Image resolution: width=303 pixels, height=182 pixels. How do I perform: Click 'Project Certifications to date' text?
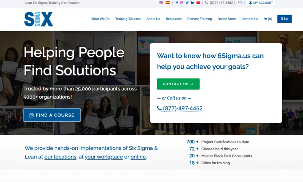225,142
